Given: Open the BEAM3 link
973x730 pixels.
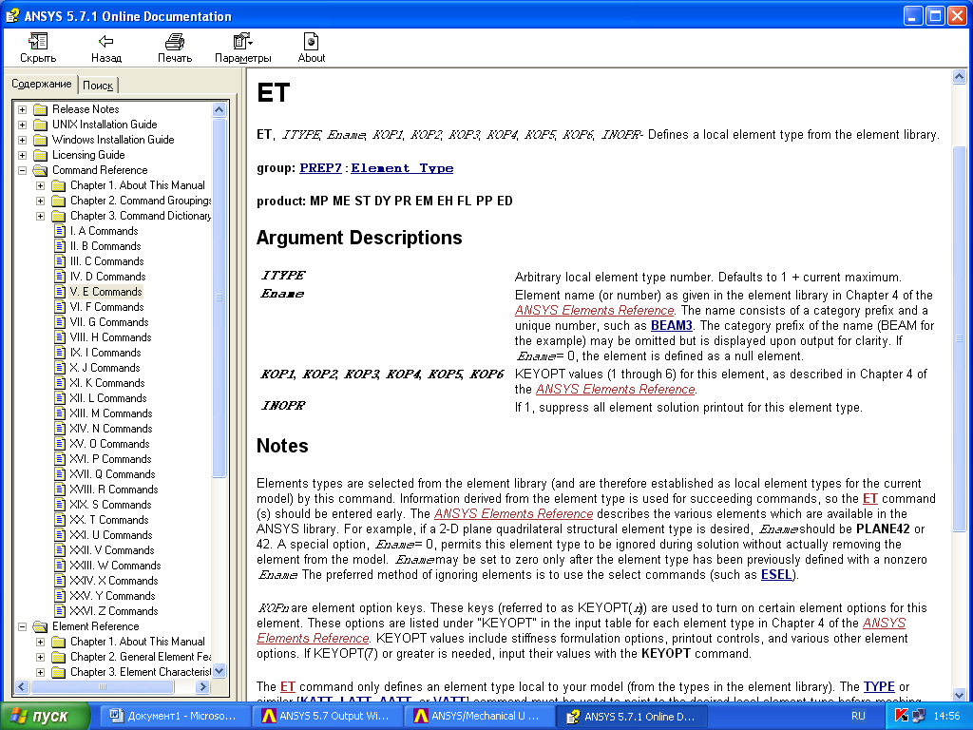Looking at the screenshot, I should [672, 325].
